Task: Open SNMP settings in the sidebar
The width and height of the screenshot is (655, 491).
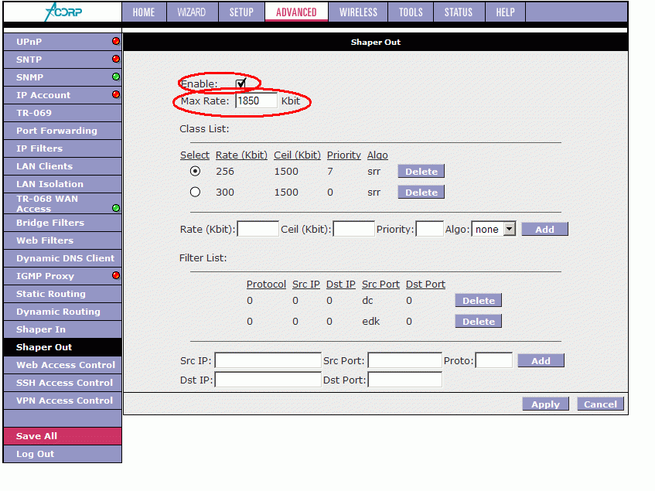Action: coord(62,77)
